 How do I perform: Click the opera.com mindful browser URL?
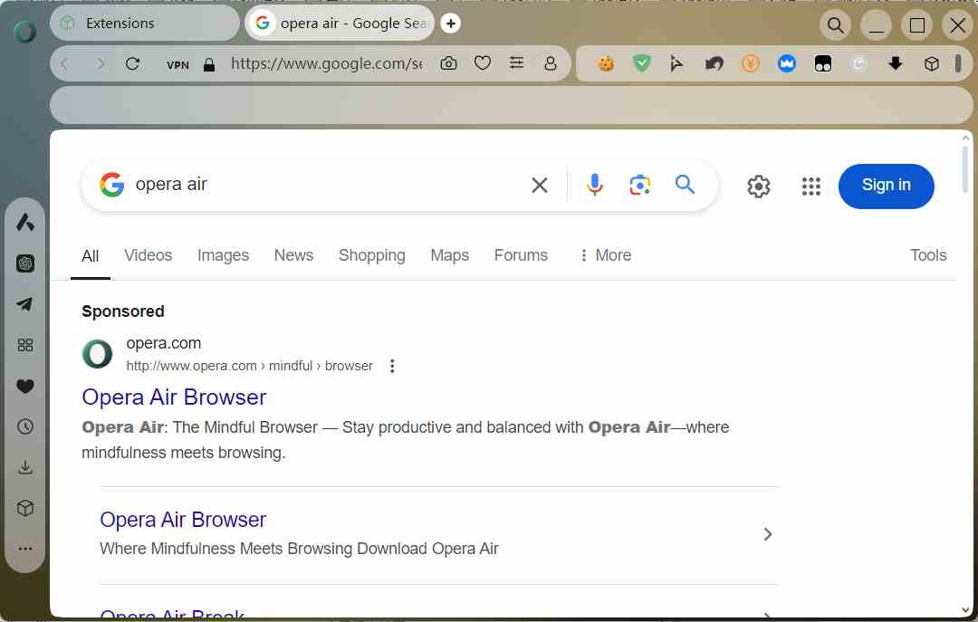tap(250, 366)
